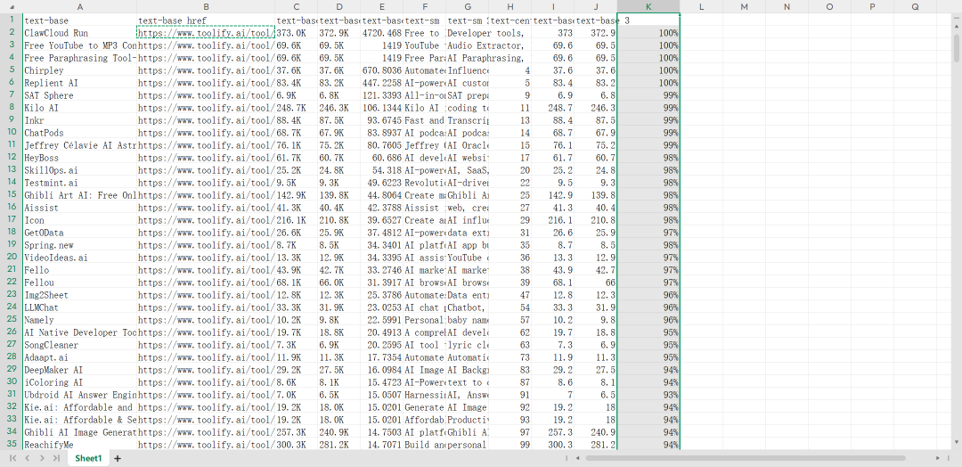Image resolution: width=962 pixels, height=467 pixels.
Task: Click the select-all corner box
Action: click(11, 7)
